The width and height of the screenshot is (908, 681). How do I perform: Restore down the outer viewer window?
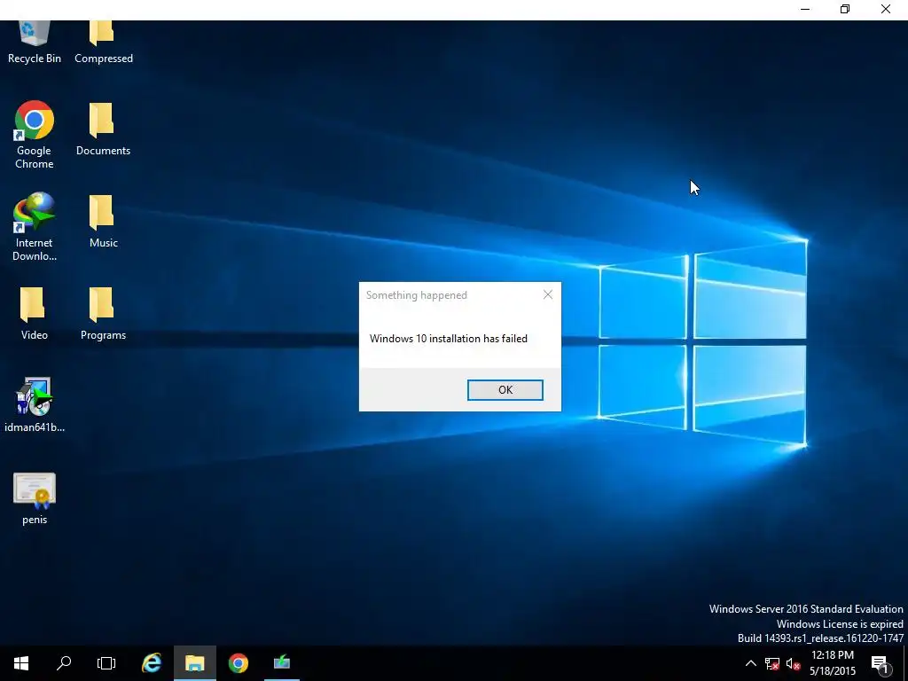pyautogui.click(x=845, y=9)
